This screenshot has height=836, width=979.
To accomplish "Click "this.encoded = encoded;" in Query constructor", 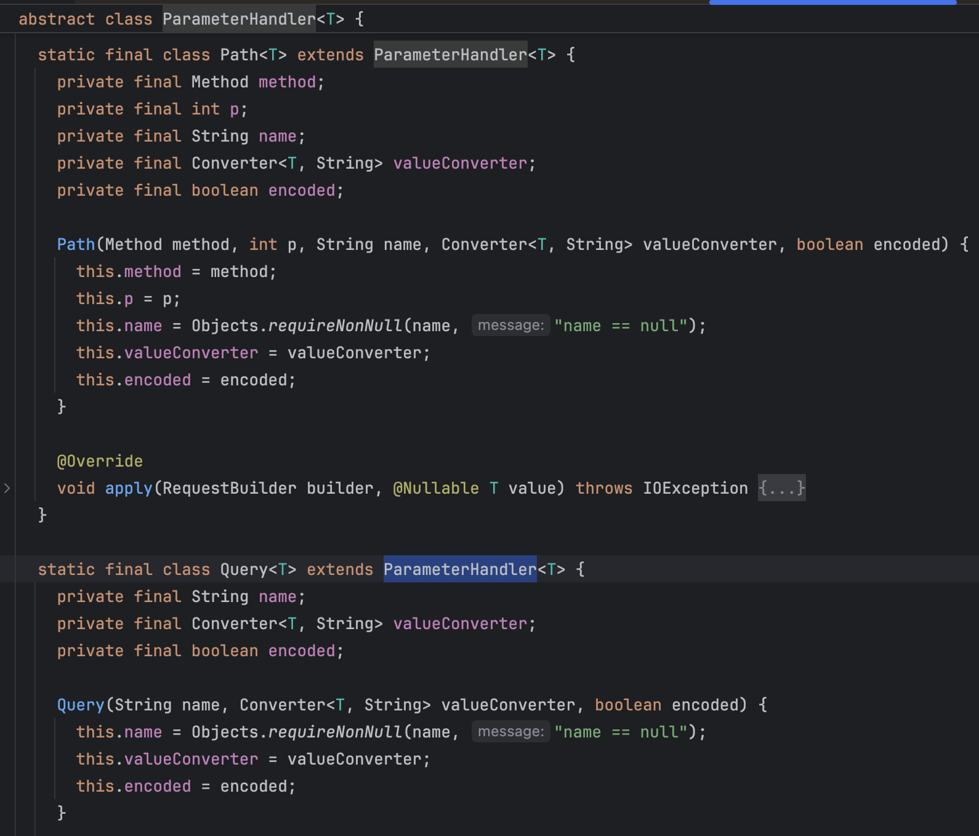I will 186,786.
